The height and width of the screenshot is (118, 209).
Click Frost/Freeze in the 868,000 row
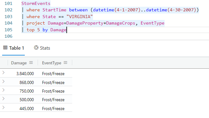(53, 82)
